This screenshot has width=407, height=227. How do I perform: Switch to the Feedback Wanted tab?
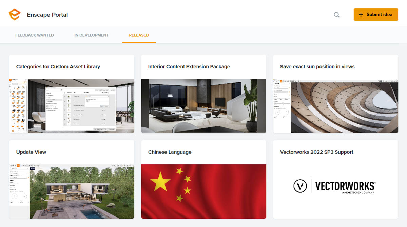coord(35,35)
